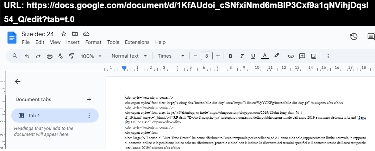Star the Size dec 24 document
Image resolution: width=375 pixels, height=151 pixels.
pyautogui.click(x=64, y=34)
